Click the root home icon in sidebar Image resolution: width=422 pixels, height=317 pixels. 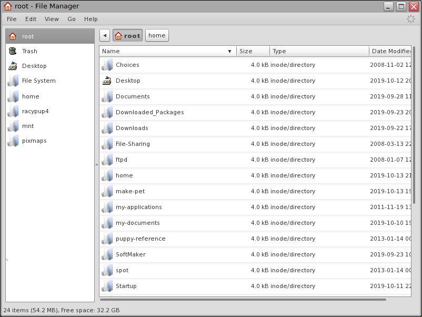coord(13,36)
